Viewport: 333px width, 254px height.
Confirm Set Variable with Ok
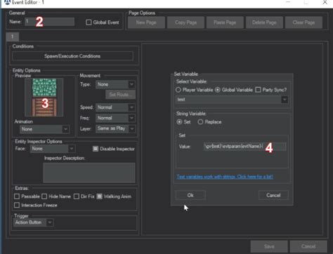(x=190, y=195)
